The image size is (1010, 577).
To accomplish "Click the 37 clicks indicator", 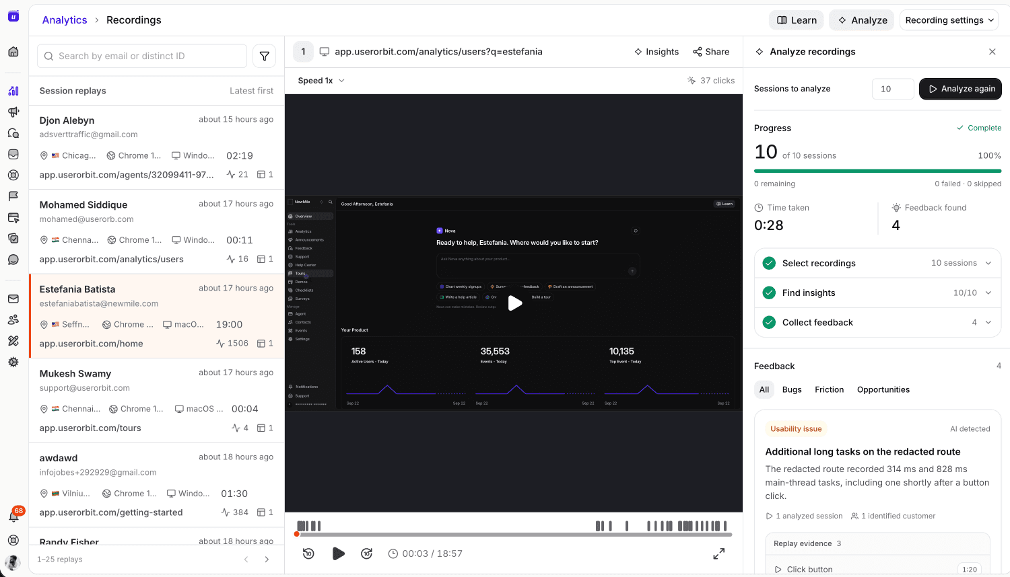I will coord(711,81).
